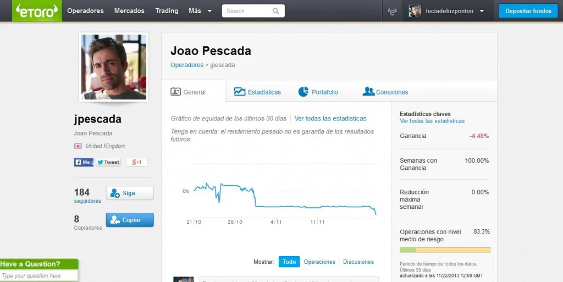Switch to the Estadísticas tab

(x=257, y=92)
